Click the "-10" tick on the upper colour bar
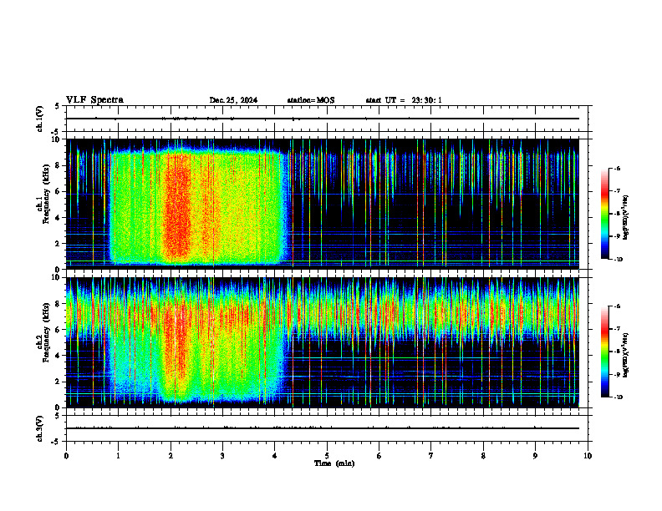662x511 pixels. point(618,260)
